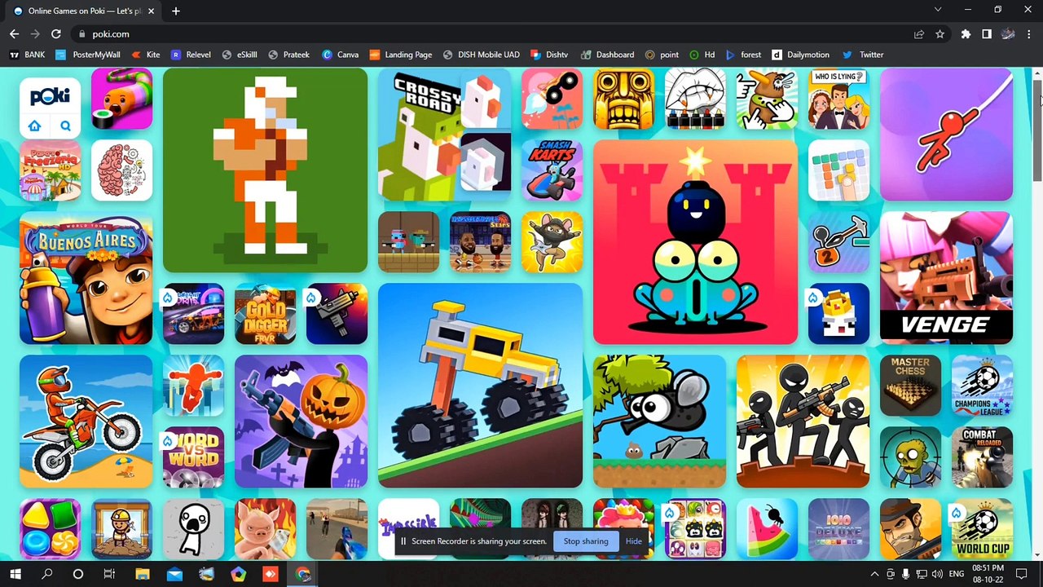Reload the poki.com page
The image size is (1043, 587).
[55, 34]
